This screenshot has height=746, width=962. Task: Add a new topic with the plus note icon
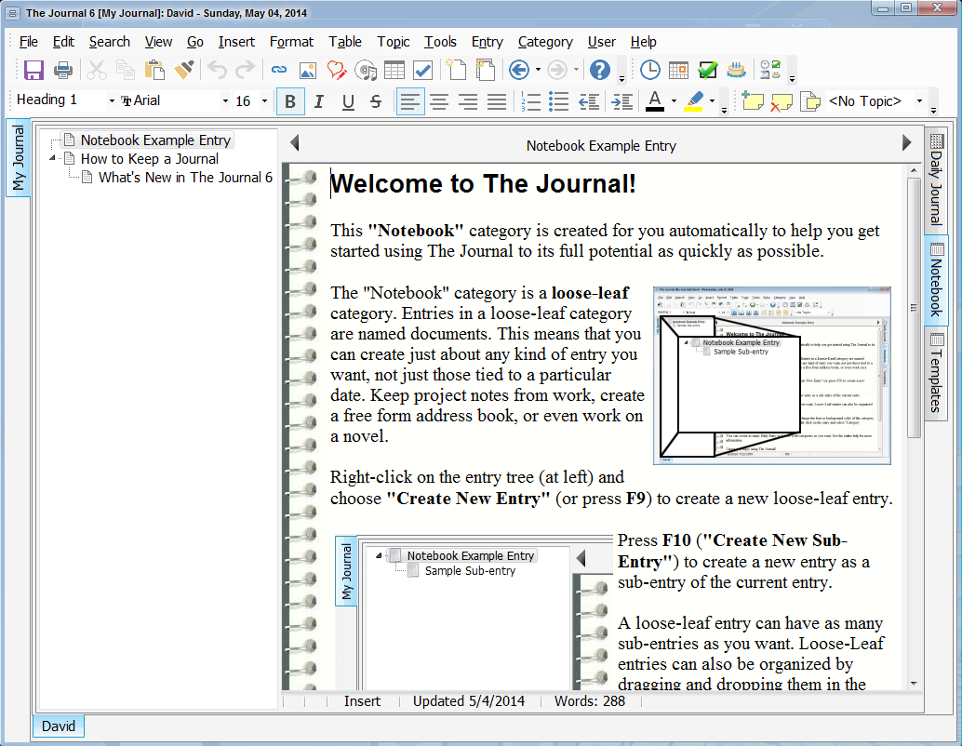pyautogui.click(x=752, y=101)
